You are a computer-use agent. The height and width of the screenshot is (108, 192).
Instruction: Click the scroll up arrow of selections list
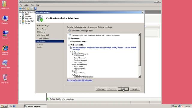click(x=139, y=35)
